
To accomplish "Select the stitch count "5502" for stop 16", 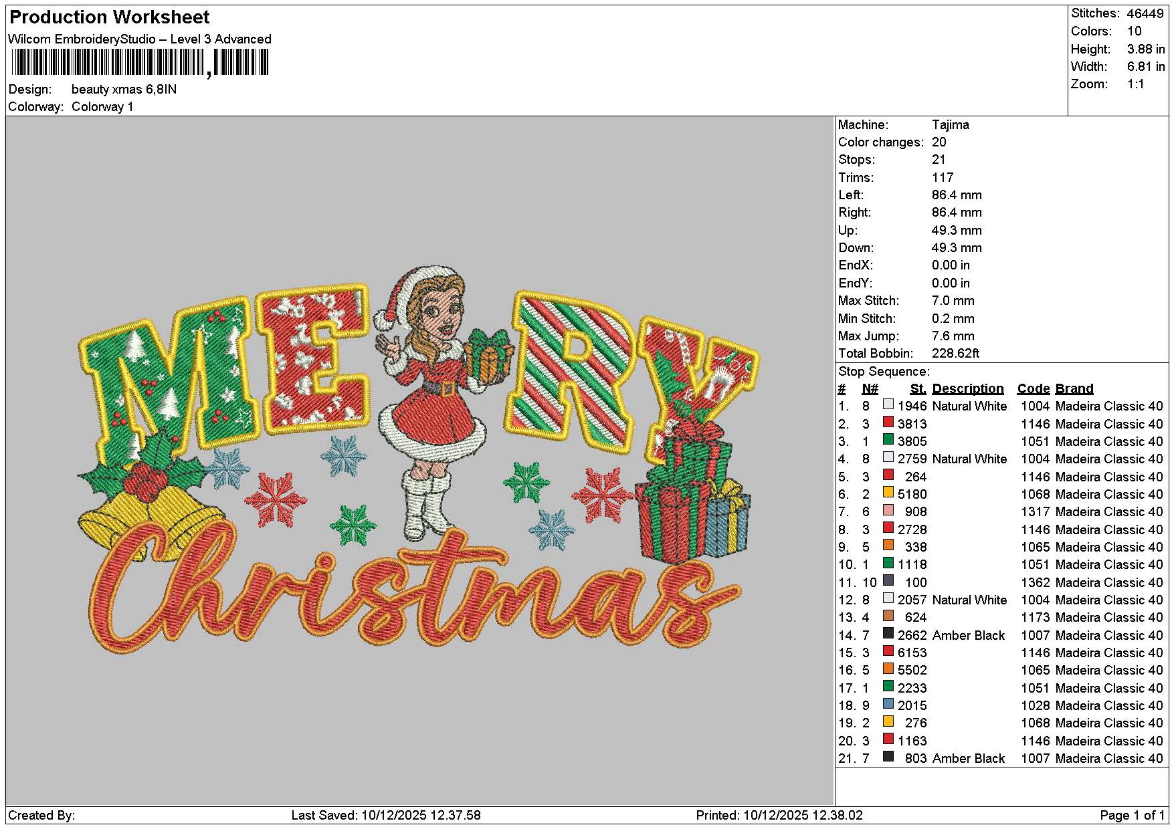I will 912,671.
